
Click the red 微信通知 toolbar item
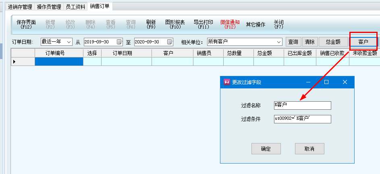pos(230,25)
